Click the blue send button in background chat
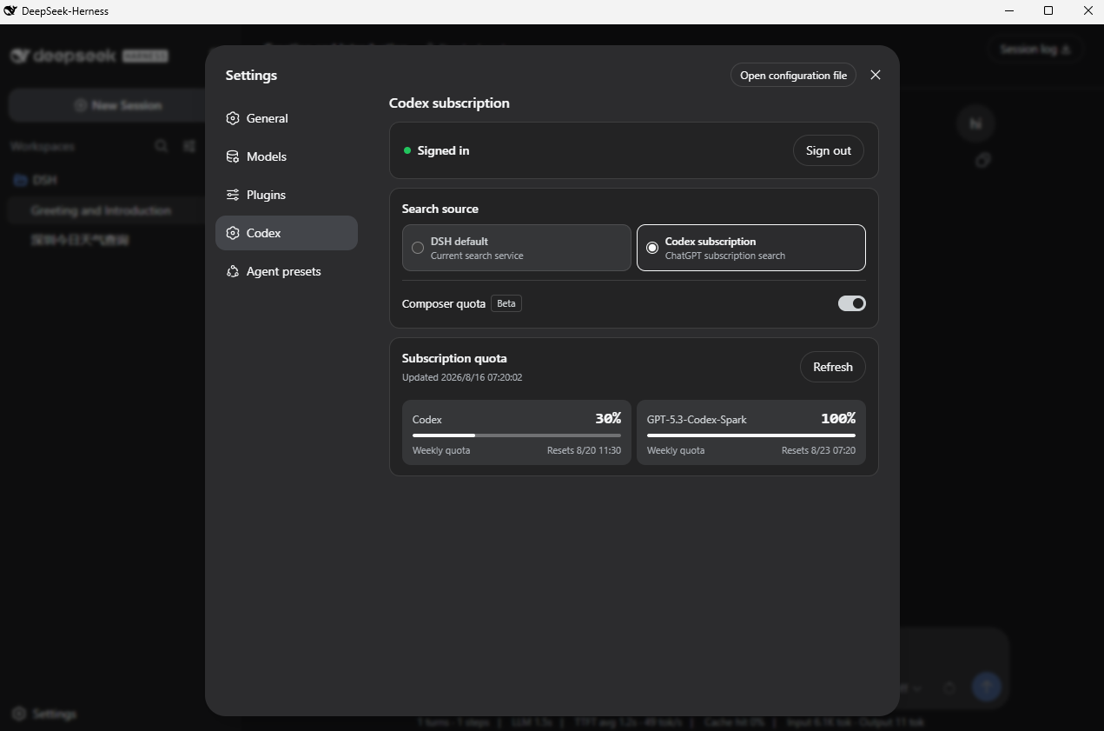1104x731 pixels. click(x=986, y=687)
